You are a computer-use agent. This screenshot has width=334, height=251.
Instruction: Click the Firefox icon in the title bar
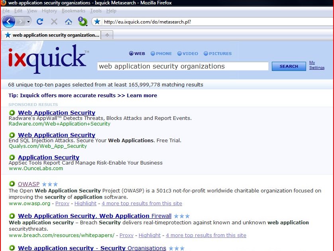click(x=4, y=2)
